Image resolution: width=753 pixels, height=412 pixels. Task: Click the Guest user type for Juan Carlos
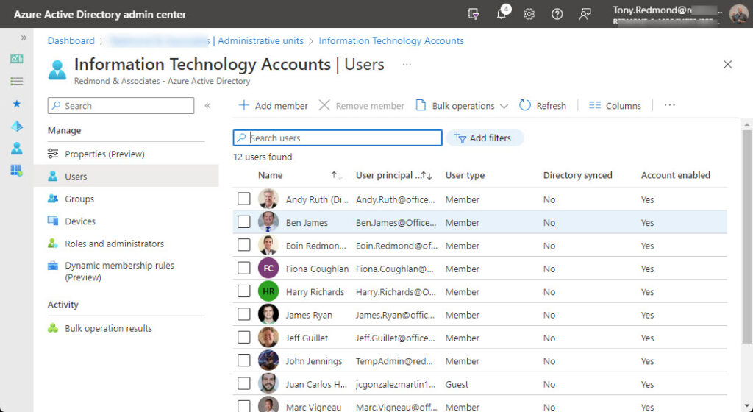click(x=457, y=384)
